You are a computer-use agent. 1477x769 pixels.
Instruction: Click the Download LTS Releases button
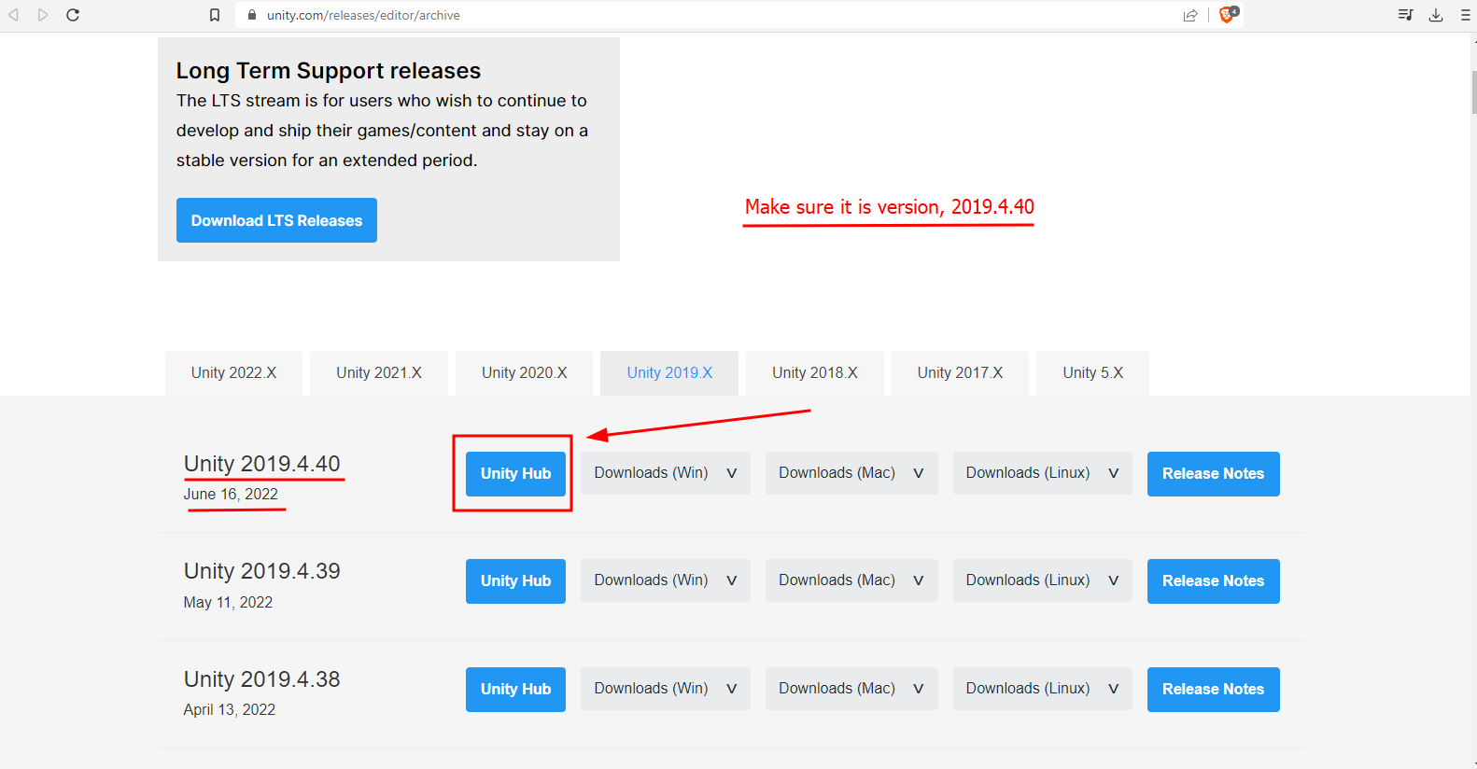coord(276,220)
